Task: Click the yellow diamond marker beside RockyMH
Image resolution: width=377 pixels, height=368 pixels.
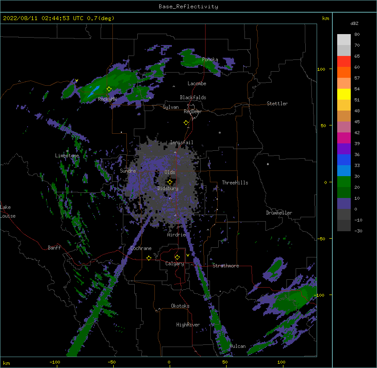Action: (109, 89)
